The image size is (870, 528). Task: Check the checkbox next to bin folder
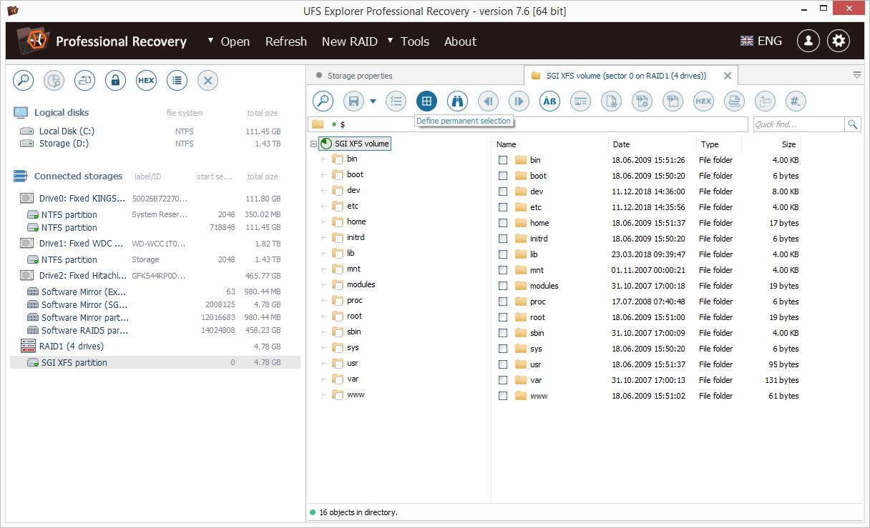503,160
